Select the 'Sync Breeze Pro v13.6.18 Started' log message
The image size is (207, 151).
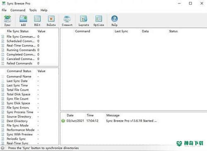pos(131,121)
